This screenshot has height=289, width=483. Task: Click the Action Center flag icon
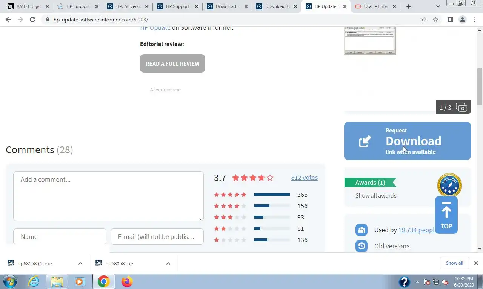[427, 282]
